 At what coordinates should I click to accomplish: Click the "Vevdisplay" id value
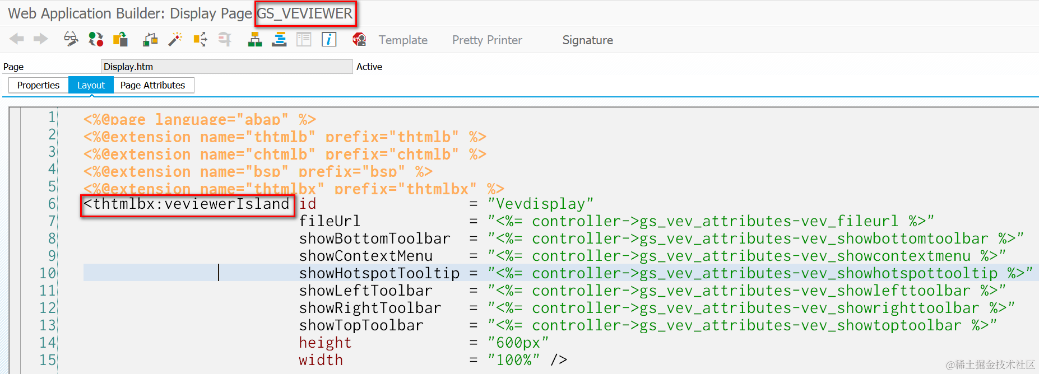[540, 204]
